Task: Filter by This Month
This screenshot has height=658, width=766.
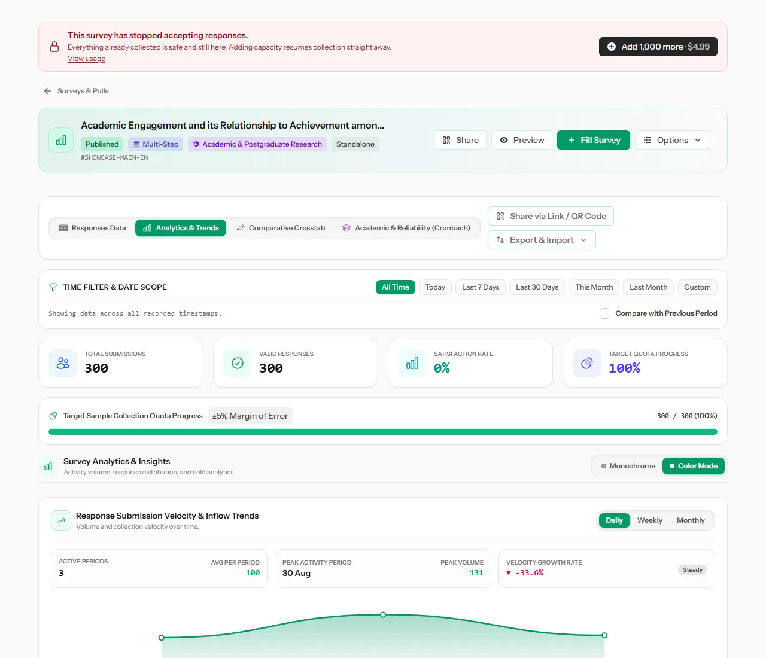Action: click(594, 287)
